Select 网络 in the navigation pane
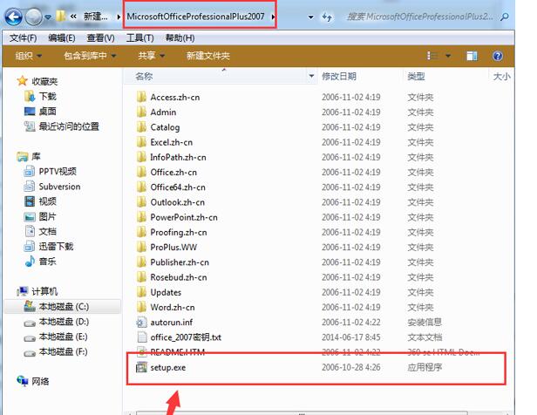 40,381
